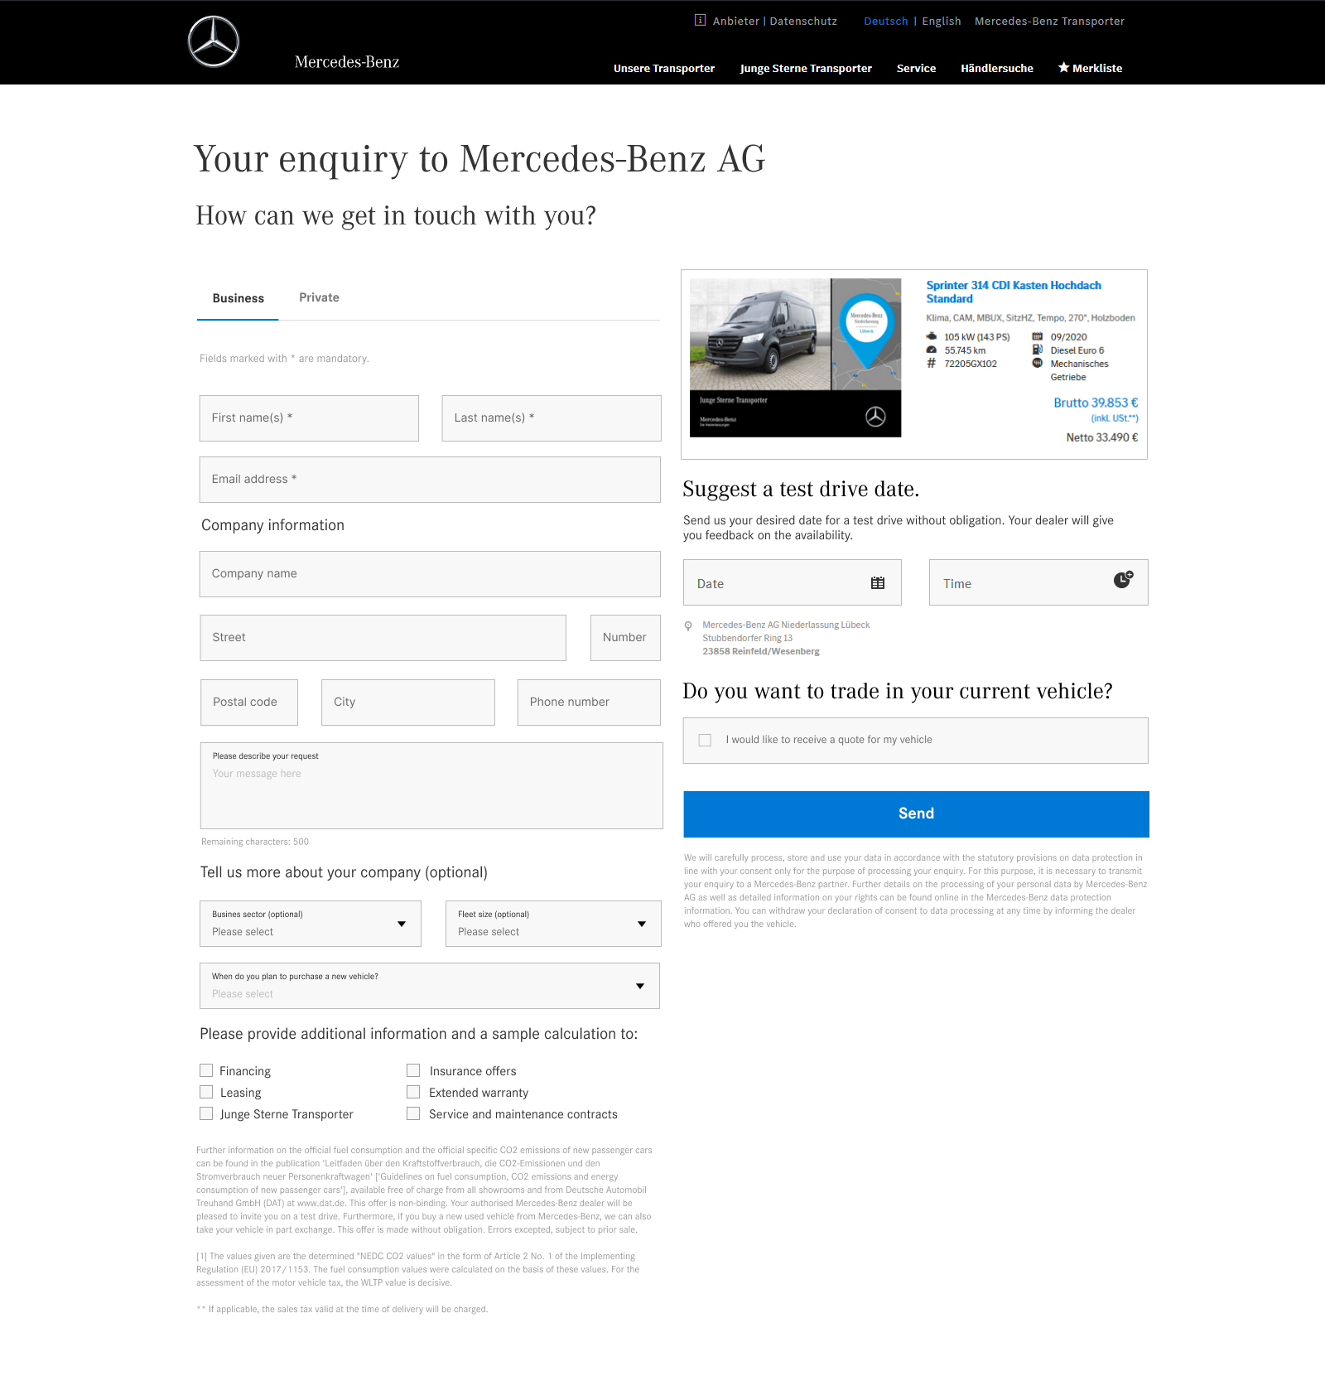Click the Brutto 39.853 € price

(x=1096, y=403)
